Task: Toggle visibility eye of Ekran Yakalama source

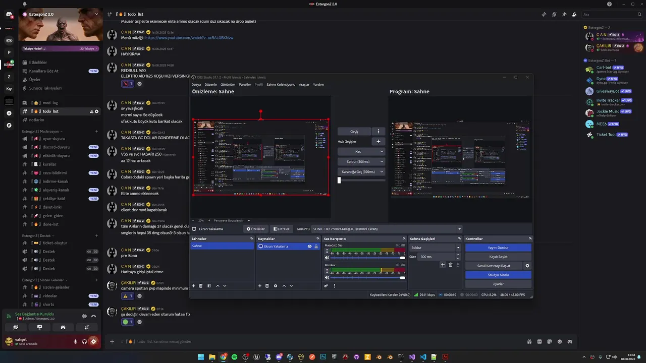Action: pos(309,247)
